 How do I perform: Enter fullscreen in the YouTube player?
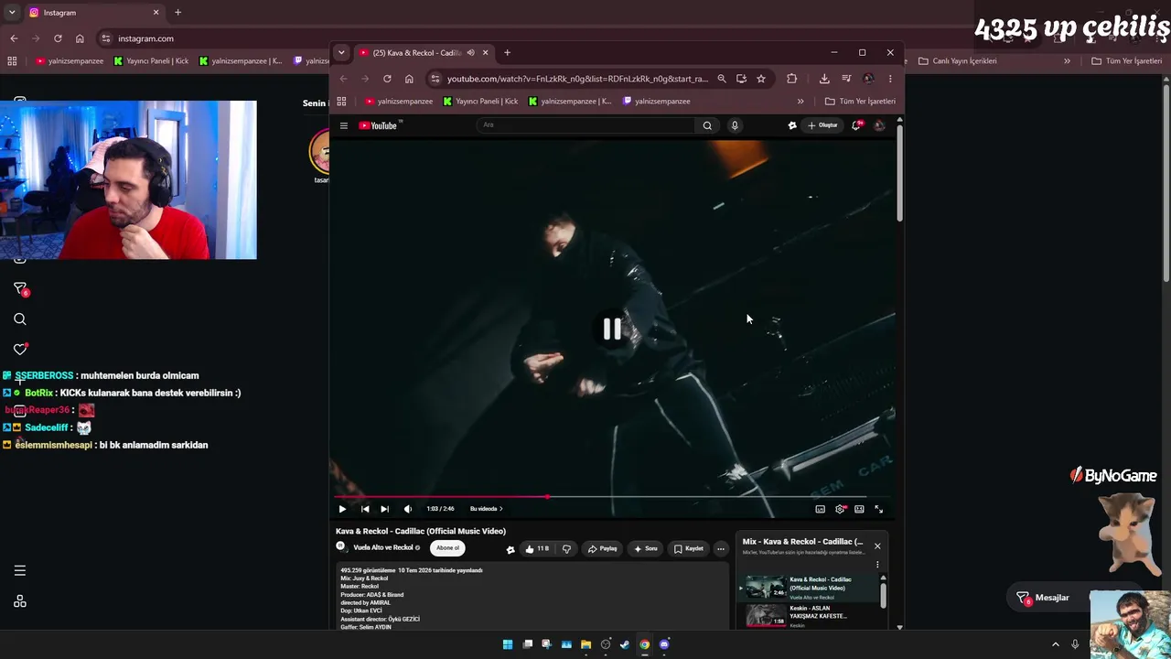pos(878,509)
